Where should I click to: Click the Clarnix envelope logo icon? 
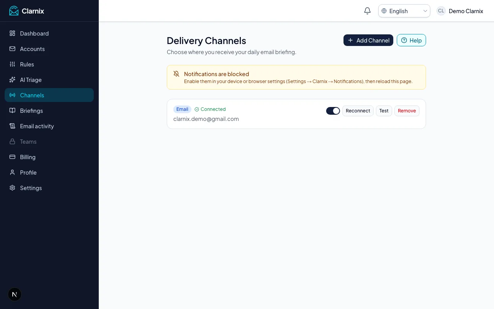(14, 11)
